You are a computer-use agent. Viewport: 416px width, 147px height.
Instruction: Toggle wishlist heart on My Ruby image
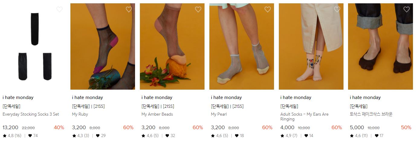click(x=129, y=9)
